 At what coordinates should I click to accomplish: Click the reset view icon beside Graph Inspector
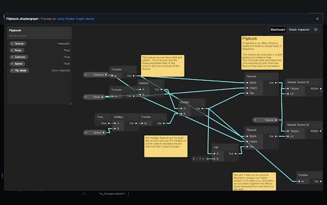pyautogui.click(x=316, y=30)
